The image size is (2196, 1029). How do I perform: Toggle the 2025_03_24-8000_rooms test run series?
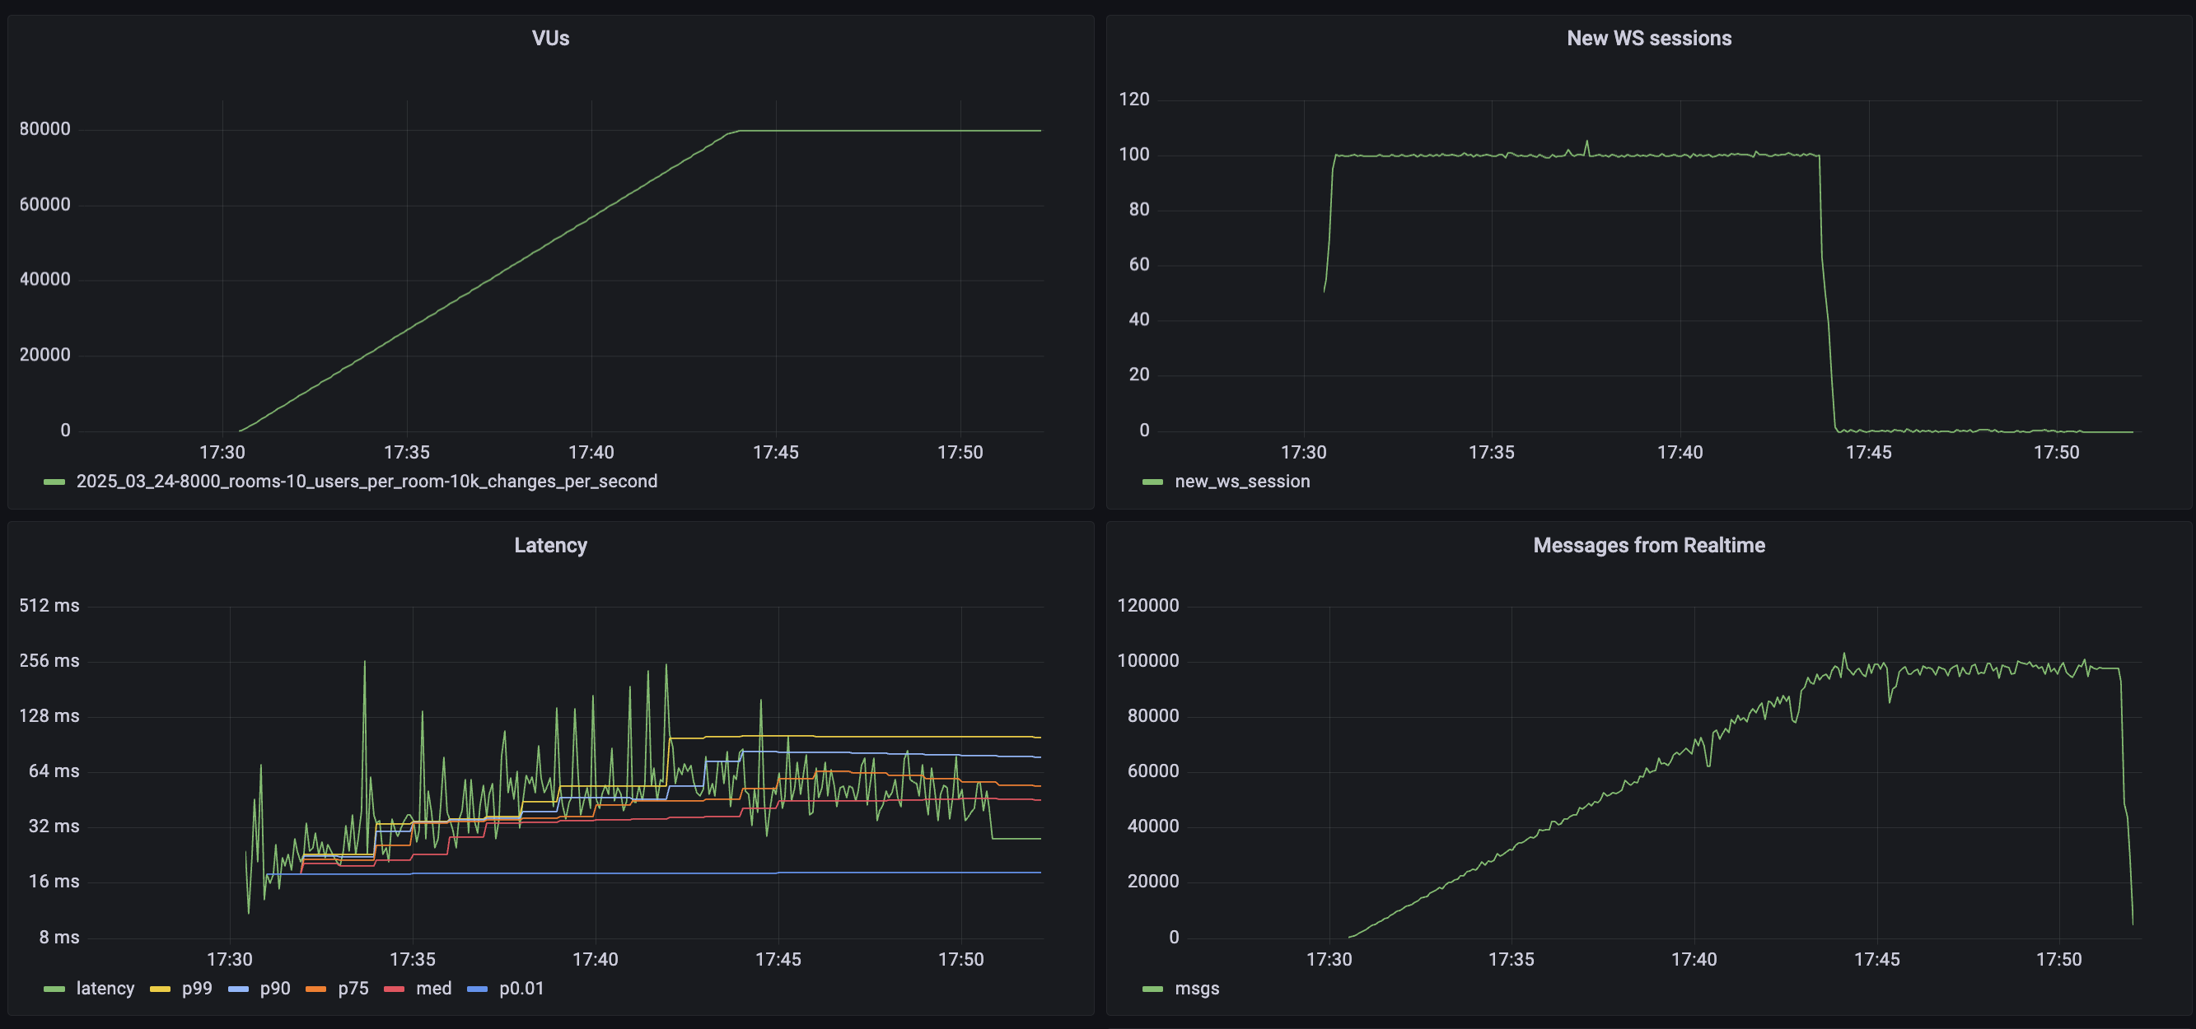pos(367,481)
